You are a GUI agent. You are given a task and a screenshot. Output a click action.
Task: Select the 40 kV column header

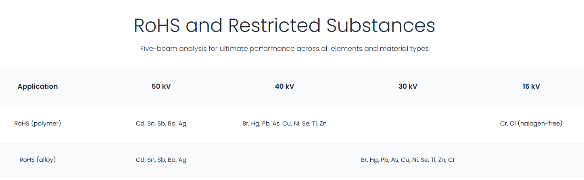pos(284,86)
